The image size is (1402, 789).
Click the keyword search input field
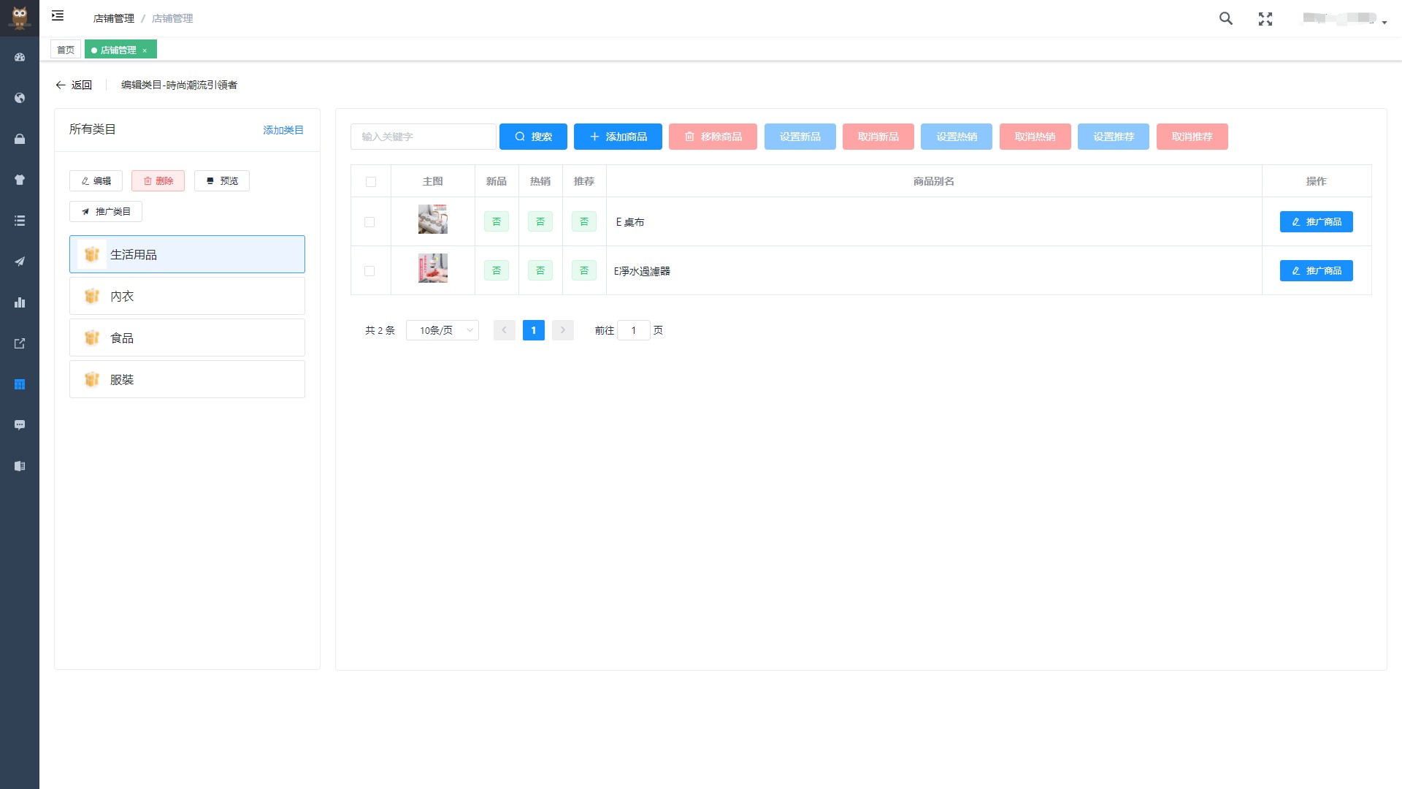point(423,137)
